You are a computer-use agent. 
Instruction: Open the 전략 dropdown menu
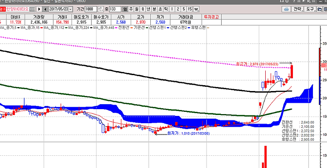[x=297, y=10]
